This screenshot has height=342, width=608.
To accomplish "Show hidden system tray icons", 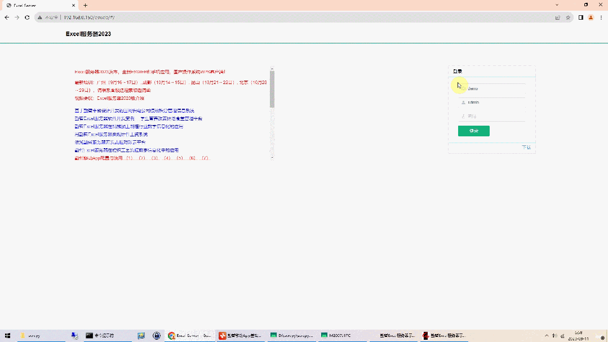I will 547,336.
